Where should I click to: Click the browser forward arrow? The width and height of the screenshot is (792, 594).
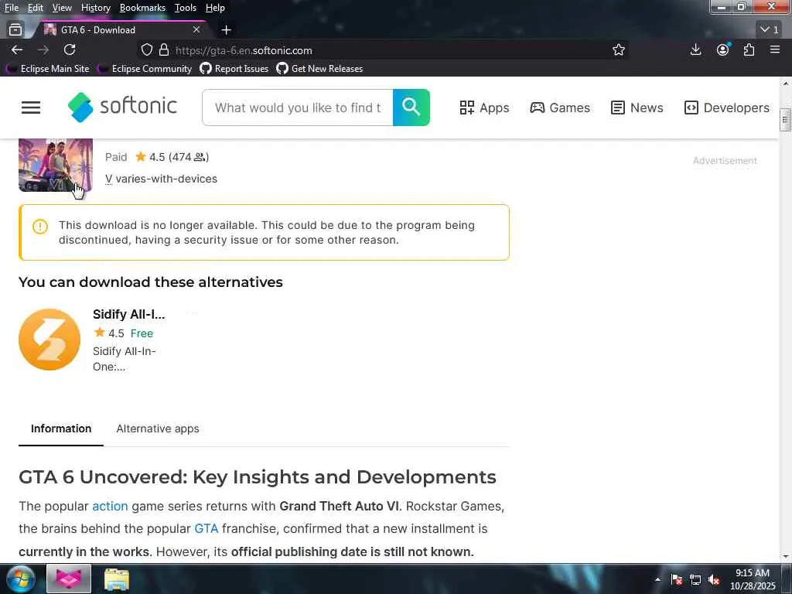43,50
